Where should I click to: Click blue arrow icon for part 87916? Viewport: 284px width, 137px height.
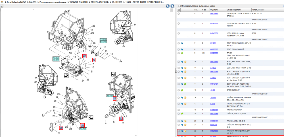pyautogui.click(x=182, y=104)
